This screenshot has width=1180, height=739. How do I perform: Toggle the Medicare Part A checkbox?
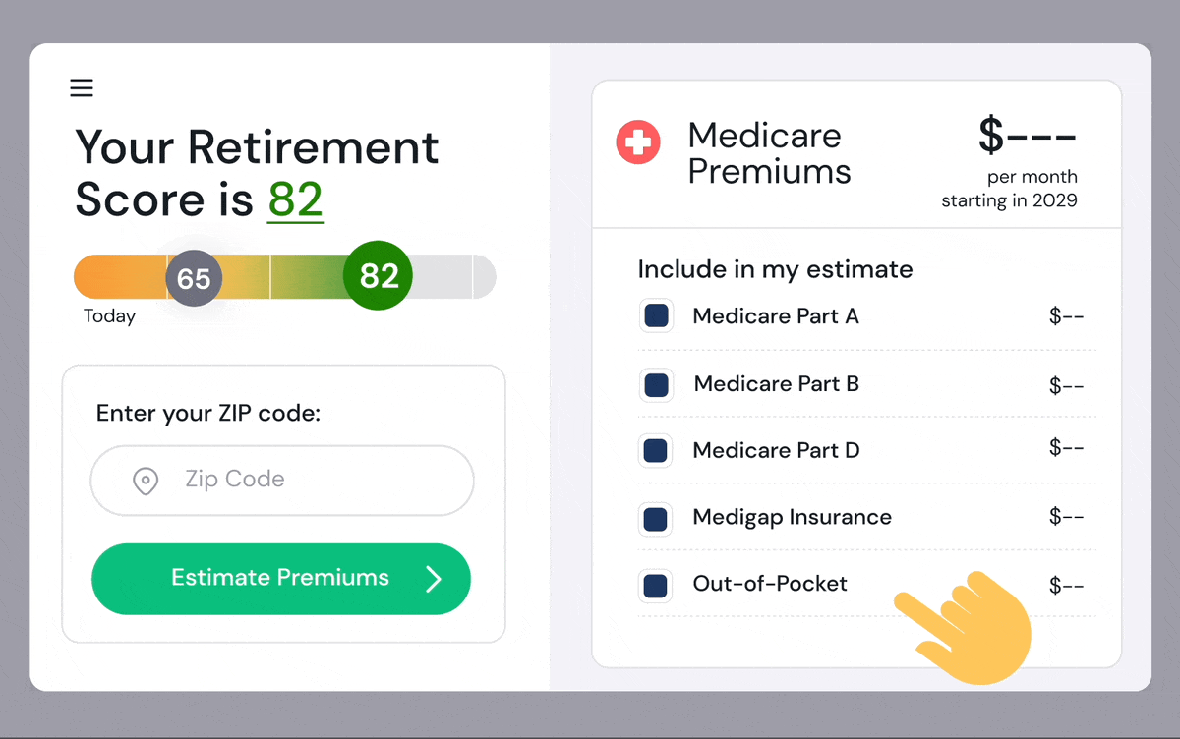point(656,316)
